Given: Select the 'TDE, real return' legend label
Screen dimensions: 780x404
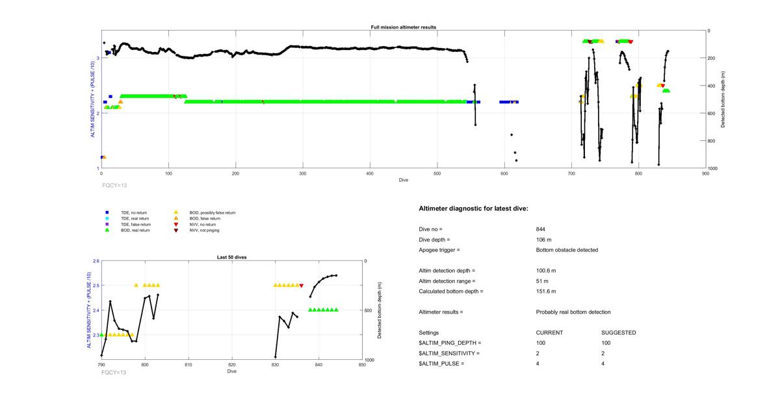Looking at the screenshot, I should tap(136, 218).
